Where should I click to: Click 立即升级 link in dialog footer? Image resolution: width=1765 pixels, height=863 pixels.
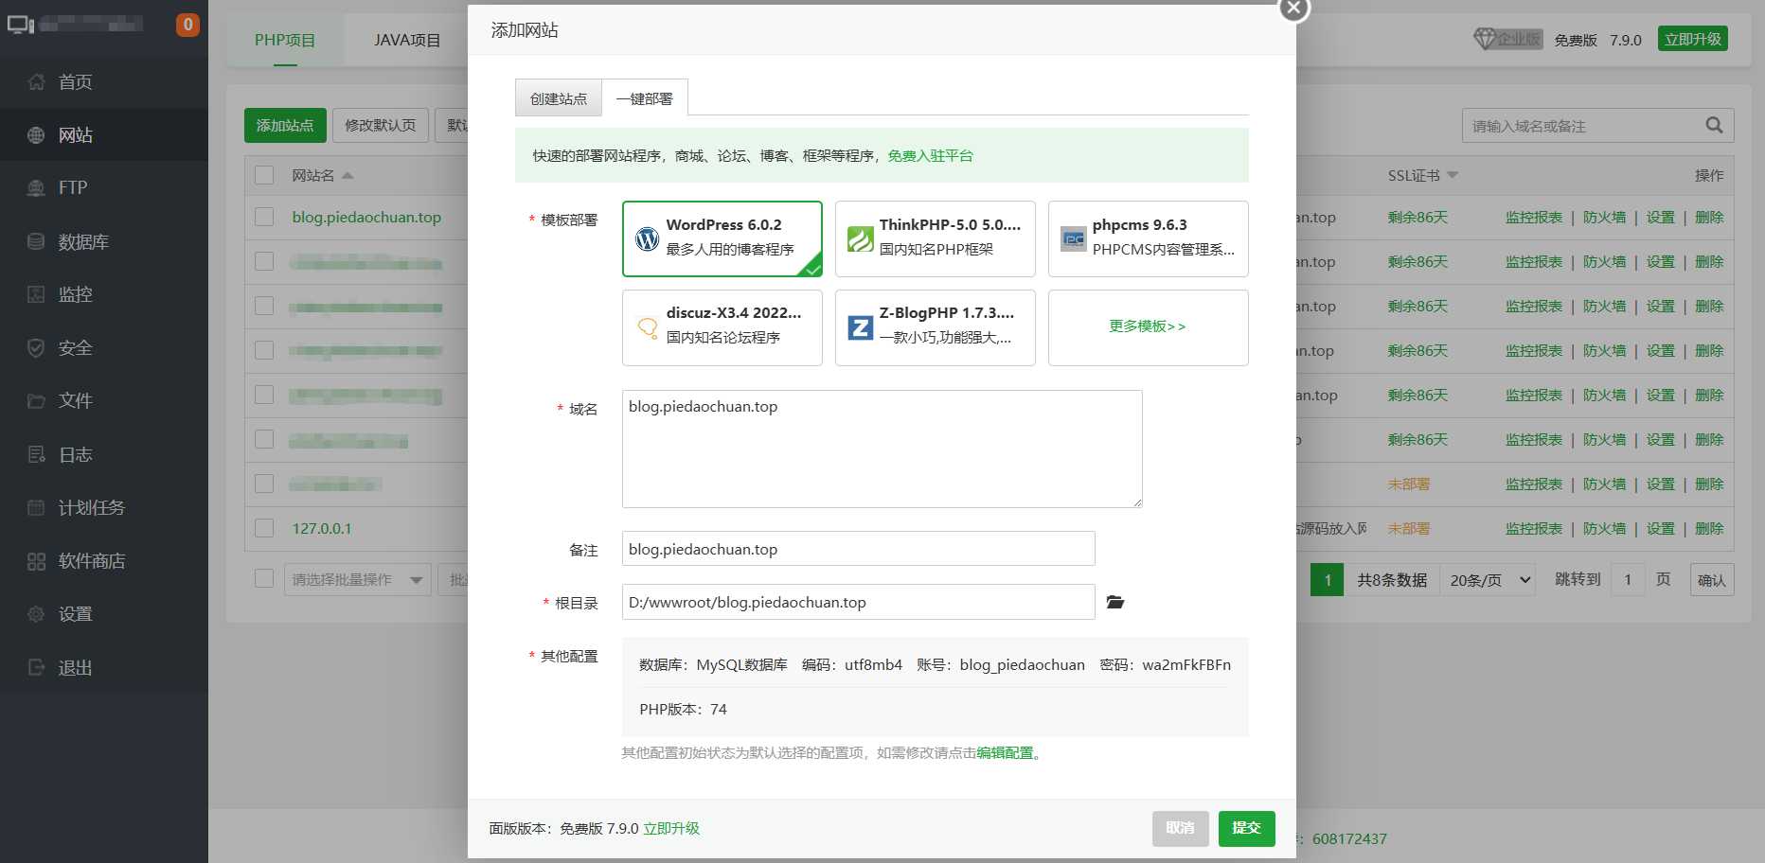(x=671, y=828)
